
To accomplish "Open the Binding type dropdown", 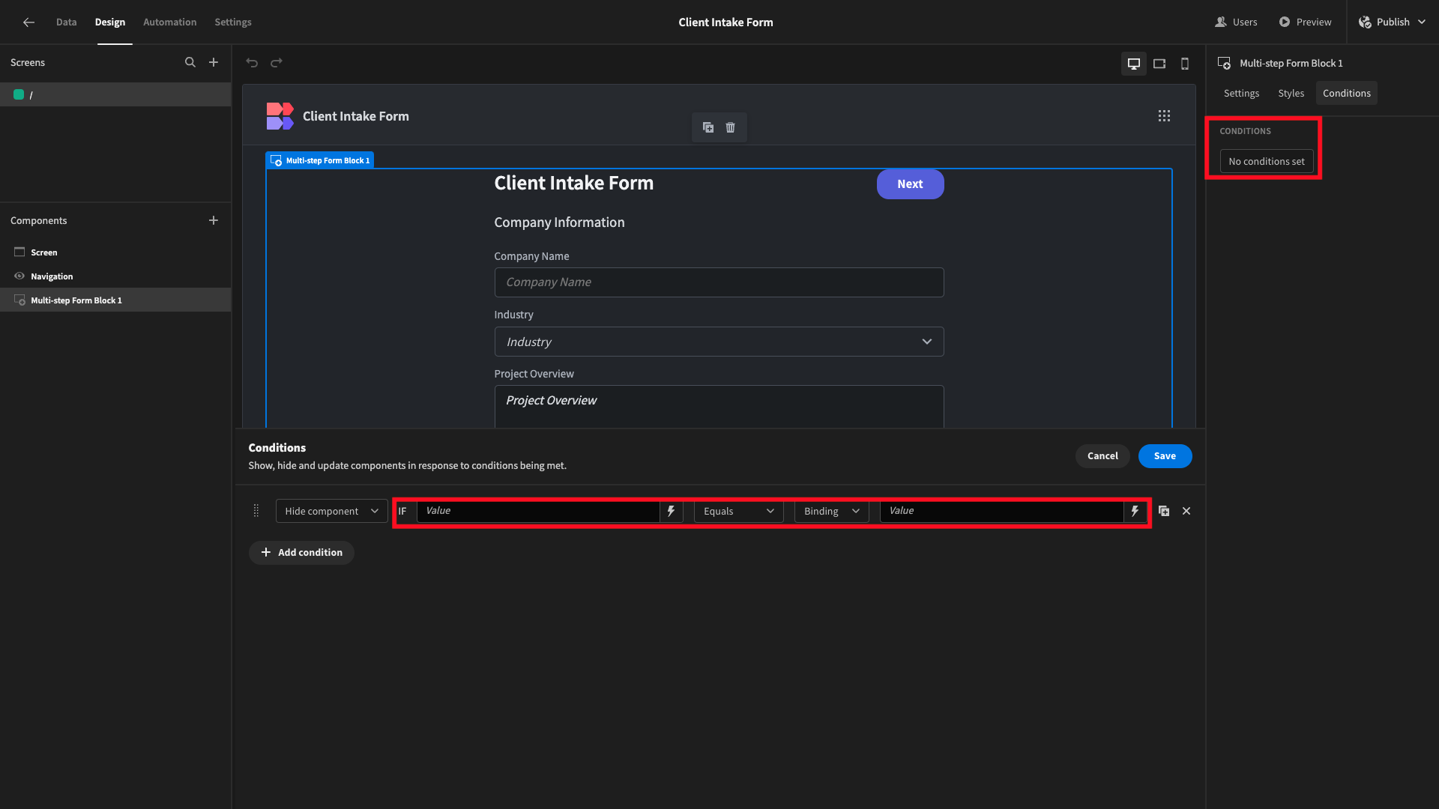I will point(831,511).
